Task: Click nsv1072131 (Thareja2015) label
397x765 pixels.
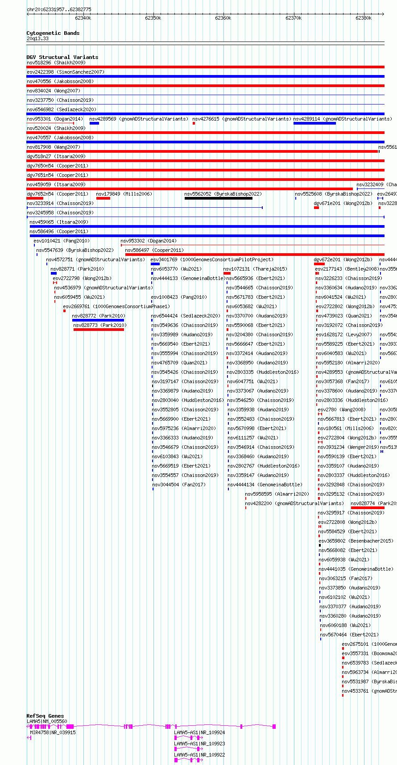Action: (256, 269)
